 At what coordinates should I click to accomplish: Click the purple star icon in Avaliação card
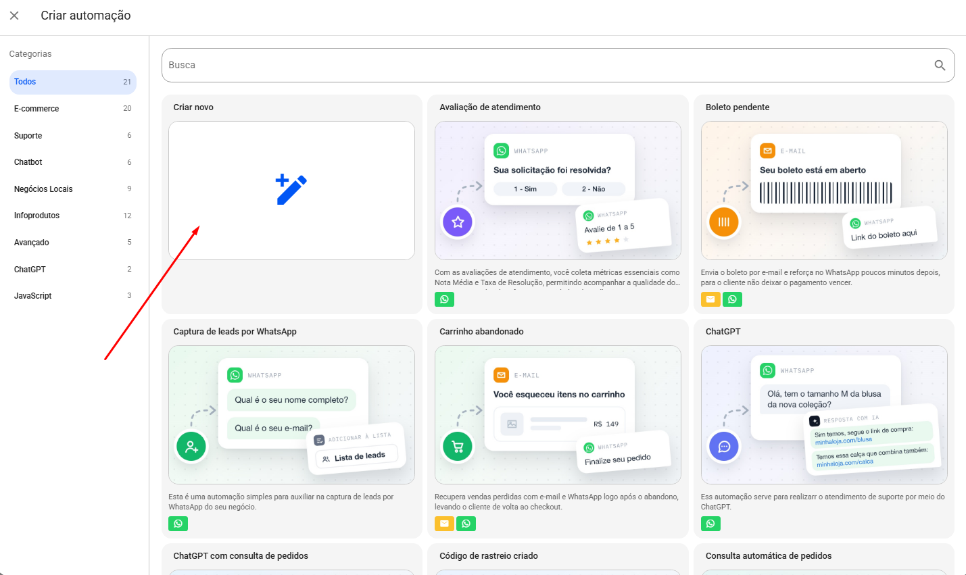(x=458, y=222)
